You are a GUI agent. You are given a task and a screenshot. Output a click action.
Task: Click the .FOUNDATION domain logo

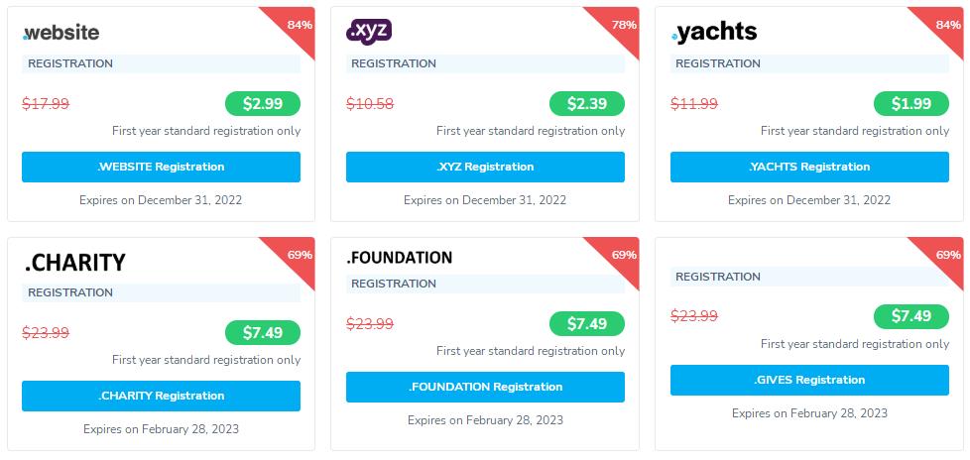coord(400,258)
